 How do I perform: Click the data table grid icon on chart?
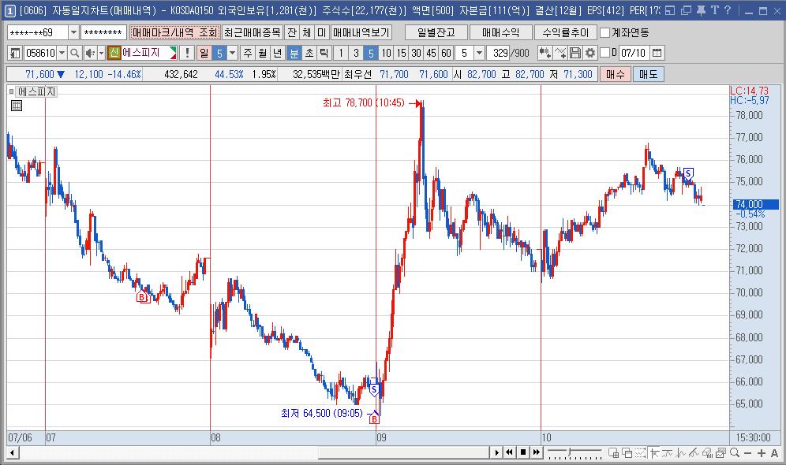(17, 106)
